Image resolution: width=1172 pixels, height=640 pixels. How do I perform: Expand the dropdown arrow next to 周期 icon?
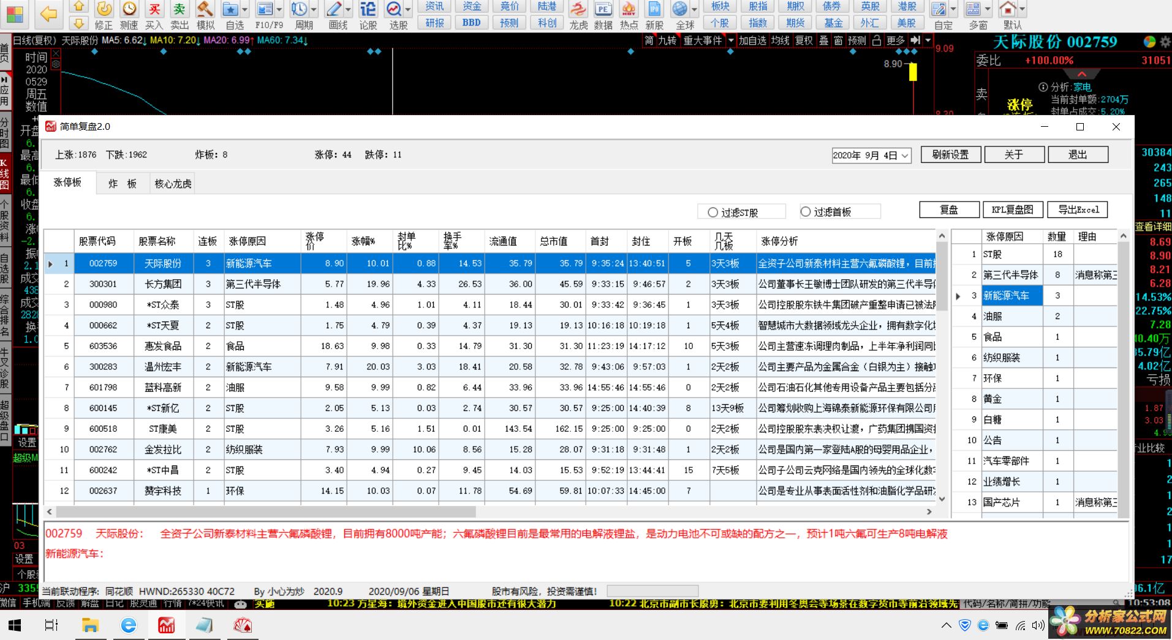(x=314, y=10)
